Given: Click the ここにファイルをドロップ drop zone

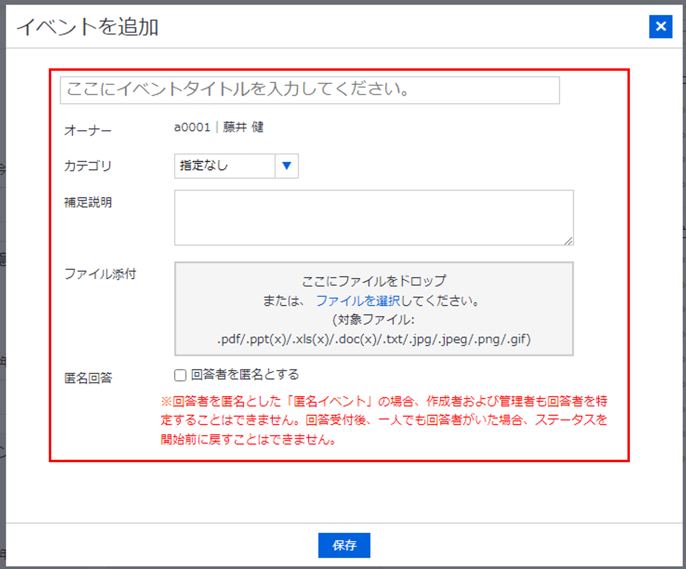Looking at the screenshot, I should tap(373, 281).
